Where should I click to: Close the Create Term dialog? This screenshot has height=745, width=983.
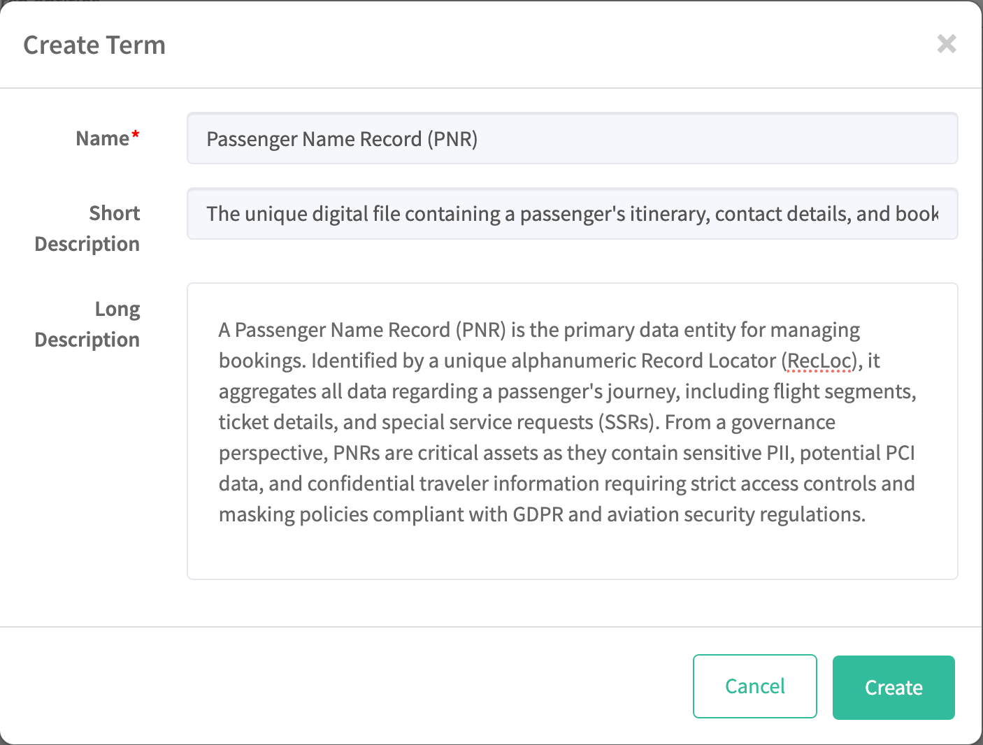[947, 44]
